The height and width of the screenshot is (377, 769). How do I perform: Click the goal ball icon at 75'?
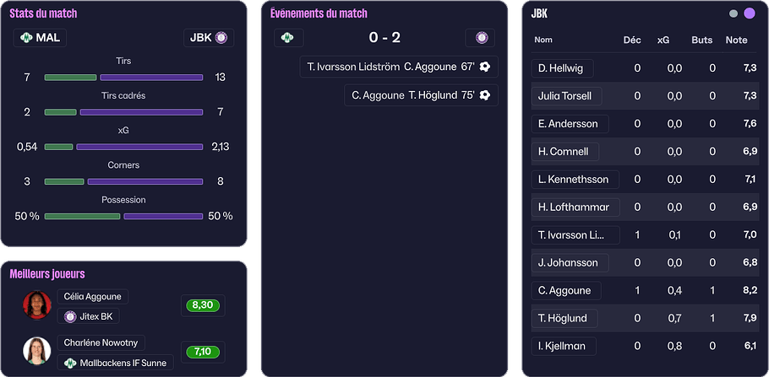pyautogui.click(x=485, y=95)
